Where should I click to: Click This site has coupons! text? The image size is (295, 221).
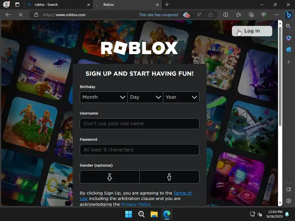click(158, 15)
